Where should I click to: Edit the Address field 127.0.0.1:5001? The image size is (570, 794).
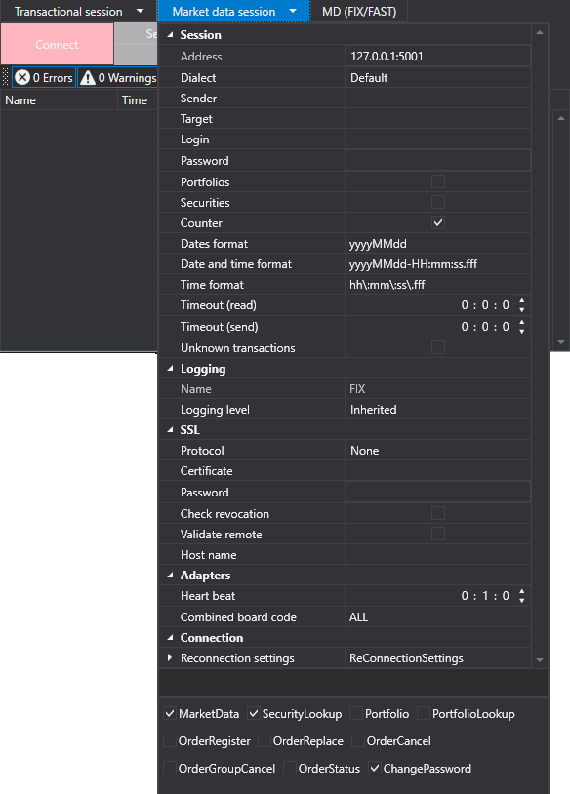point(438,57)
